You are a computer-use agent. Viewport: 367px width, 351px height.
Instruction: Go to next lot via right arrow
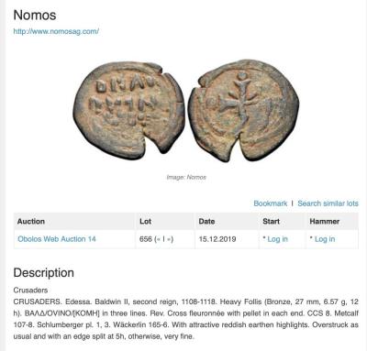(169, 239)
